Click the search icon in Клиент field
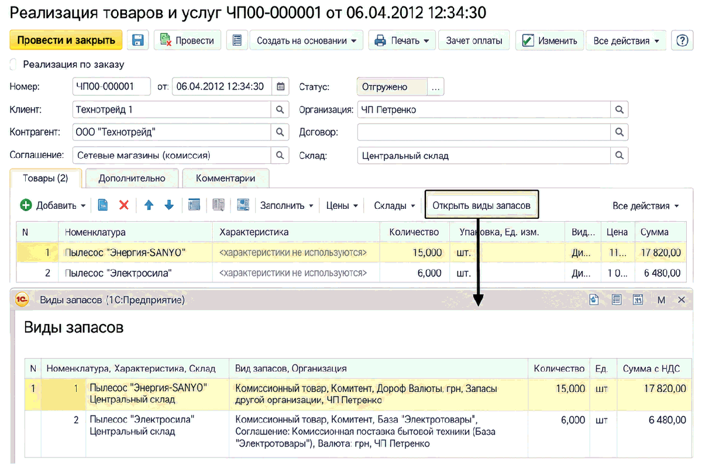This screenshot has width=702, height=468. coord(280,109)
